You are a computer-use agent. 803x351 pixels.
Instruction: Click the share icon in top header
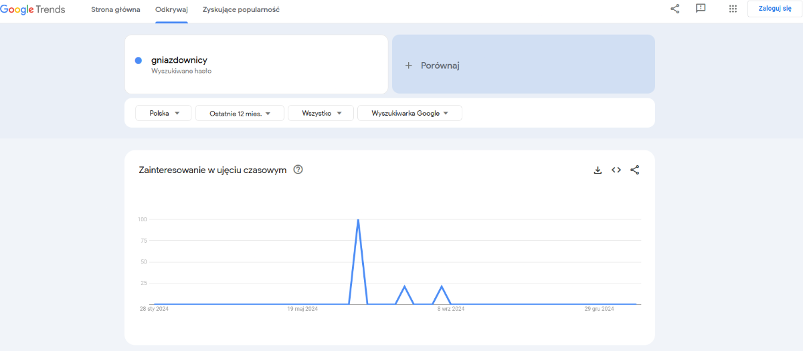[x=675, y=9]
